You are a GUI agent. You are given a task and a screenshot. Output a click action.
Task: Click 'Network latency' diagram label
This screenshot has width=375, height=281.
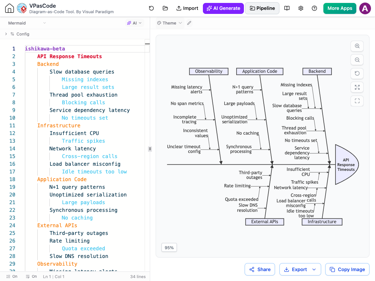(291, 188)
